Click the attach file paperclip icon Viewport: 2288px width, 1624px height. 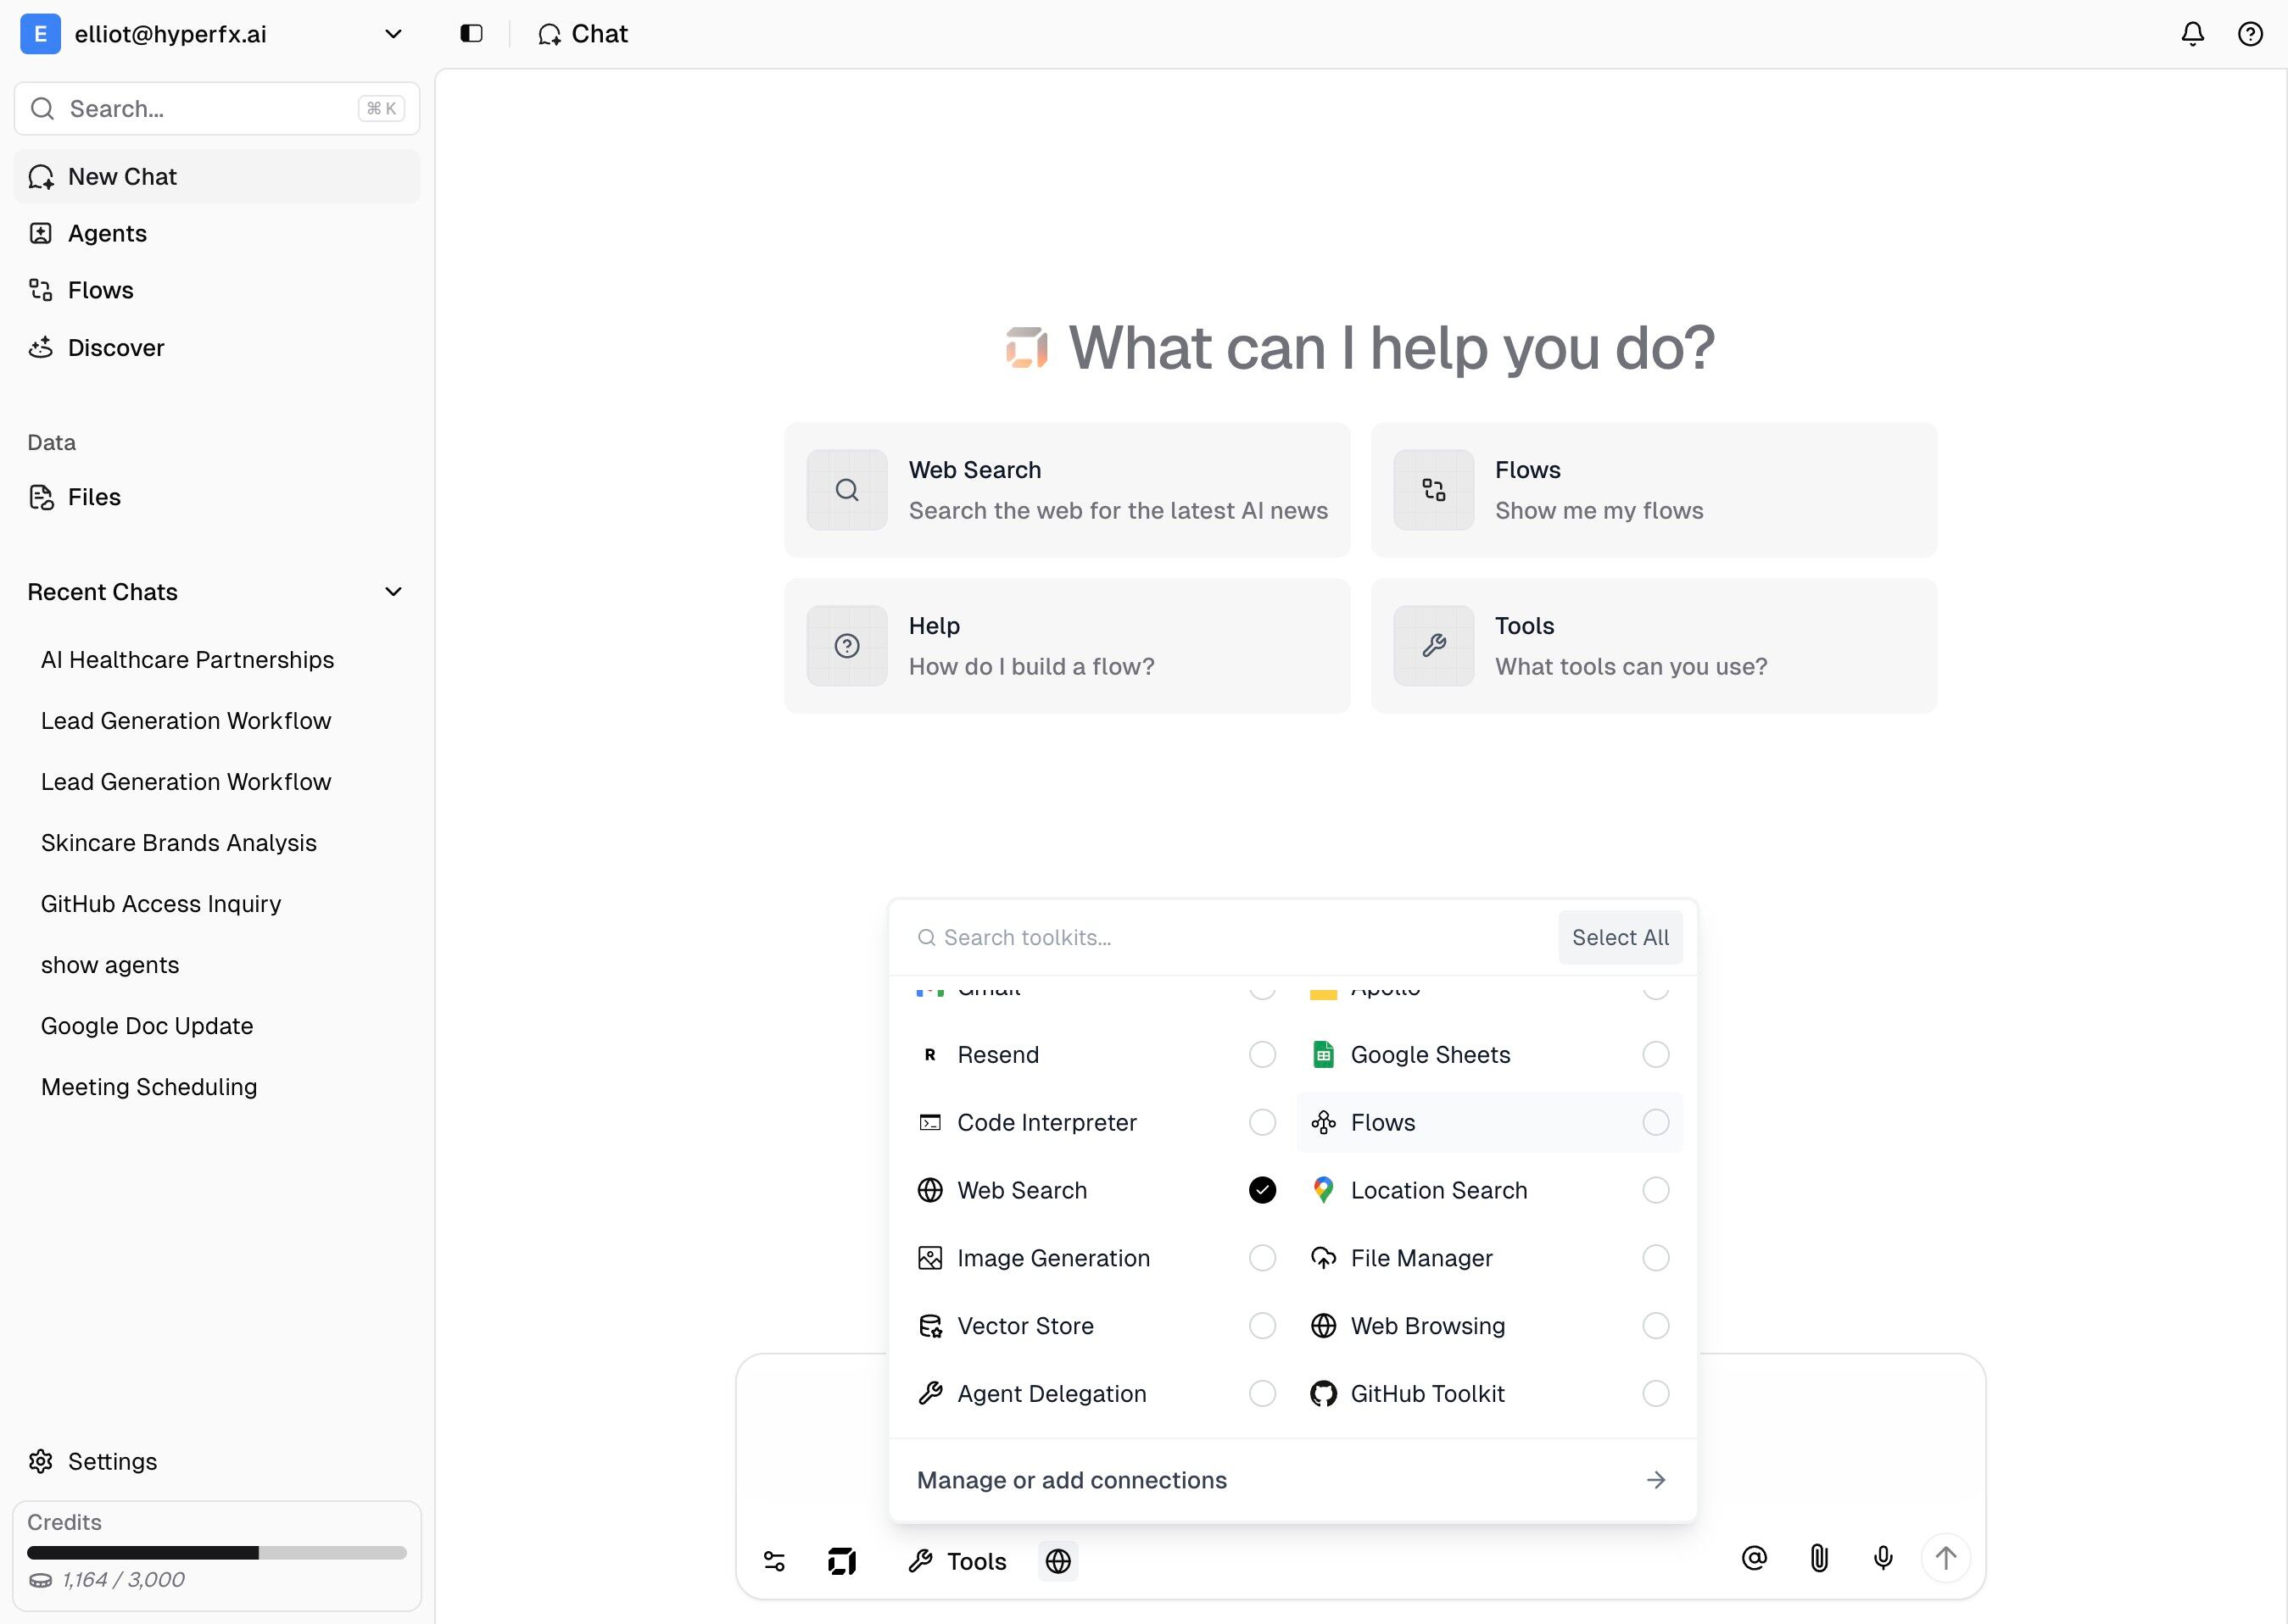point(1819,1558)
